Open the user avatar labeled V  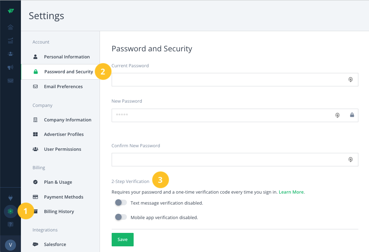point(10,245)
